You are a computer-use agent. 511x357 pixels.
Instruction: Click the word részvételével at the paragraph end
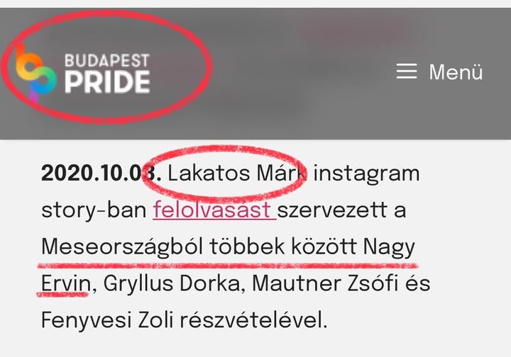(x=253, y=321)
